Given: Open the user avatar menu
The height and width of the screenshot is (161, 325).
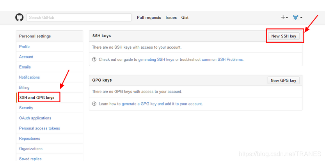Looking at the screenshot, I should (x=297, y=17).
